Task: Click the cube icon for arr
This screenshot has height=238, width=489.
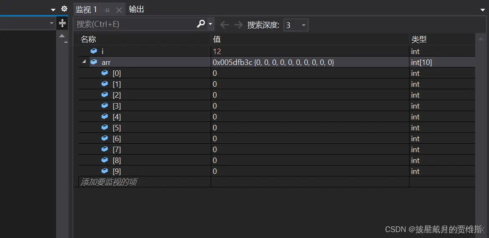Action: click(93, 62)
